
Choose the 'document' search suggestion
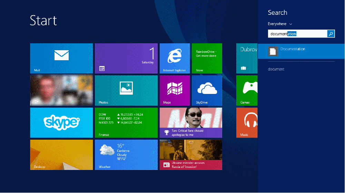click(276, 69)
